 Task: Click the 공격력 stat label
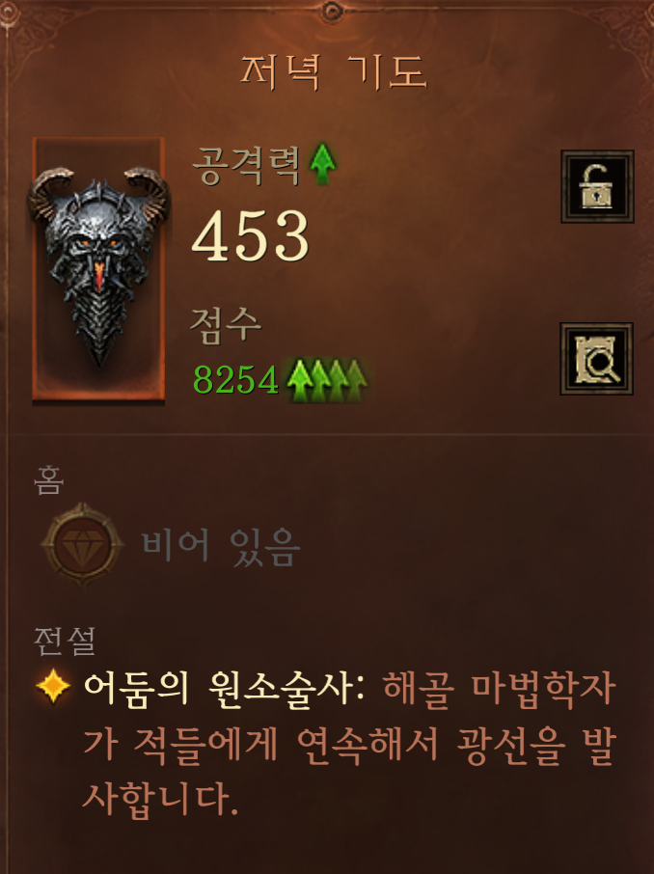pos(246,166)
